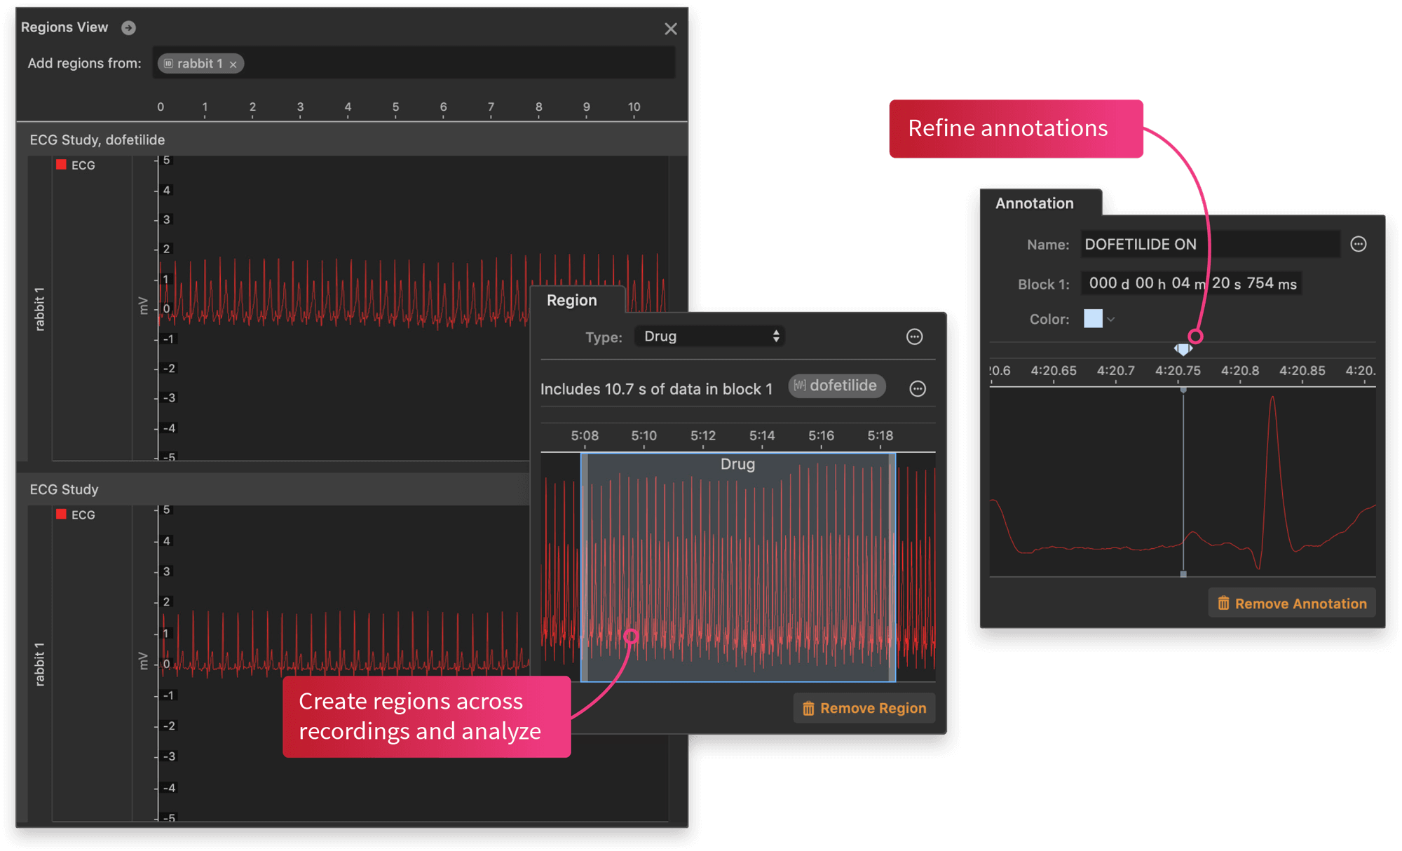Image resolution: width=1402 pixels, height=851 pixels.
Task: Click the light blue color swatch for DOFETILIDE ON
Action: tap(1092, 320)
